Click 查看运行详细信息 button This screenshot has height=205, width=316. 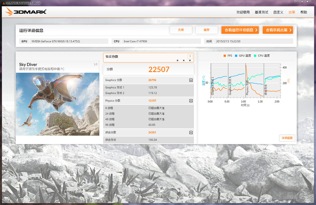point(240,30)
